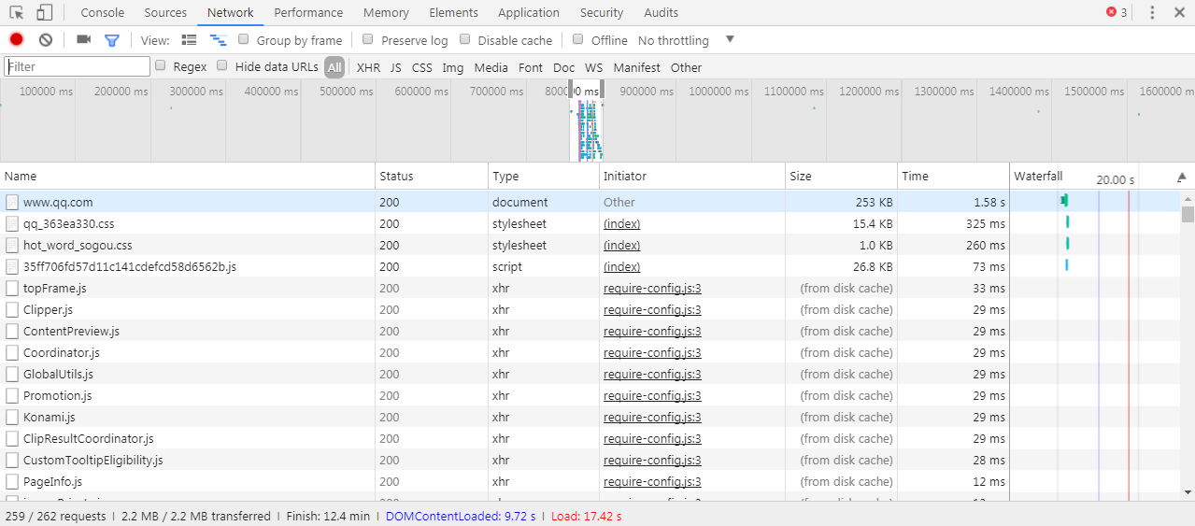Filter requests by Manifest

point(637,67)
